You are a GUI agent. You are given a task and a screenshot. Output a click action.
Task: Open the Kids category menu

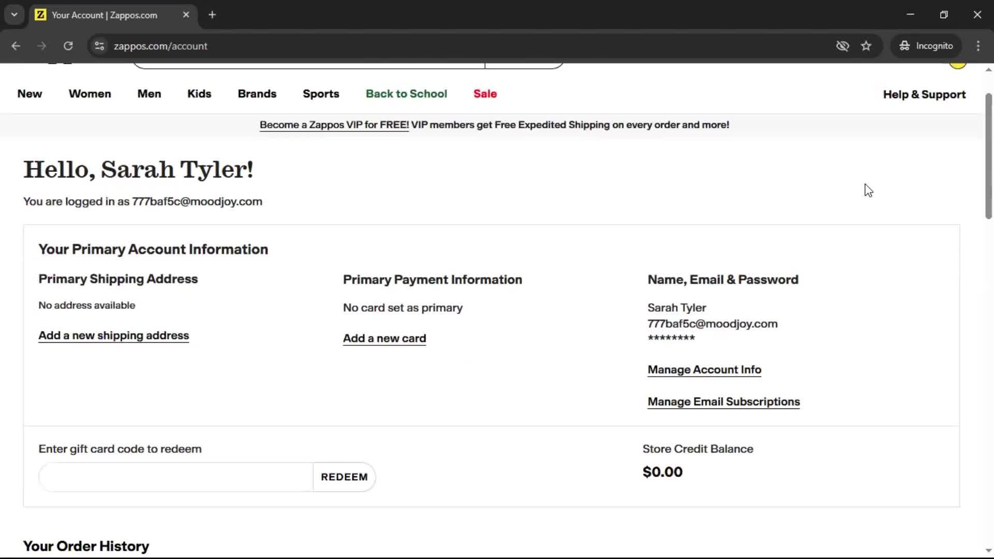tap(199, 94)
